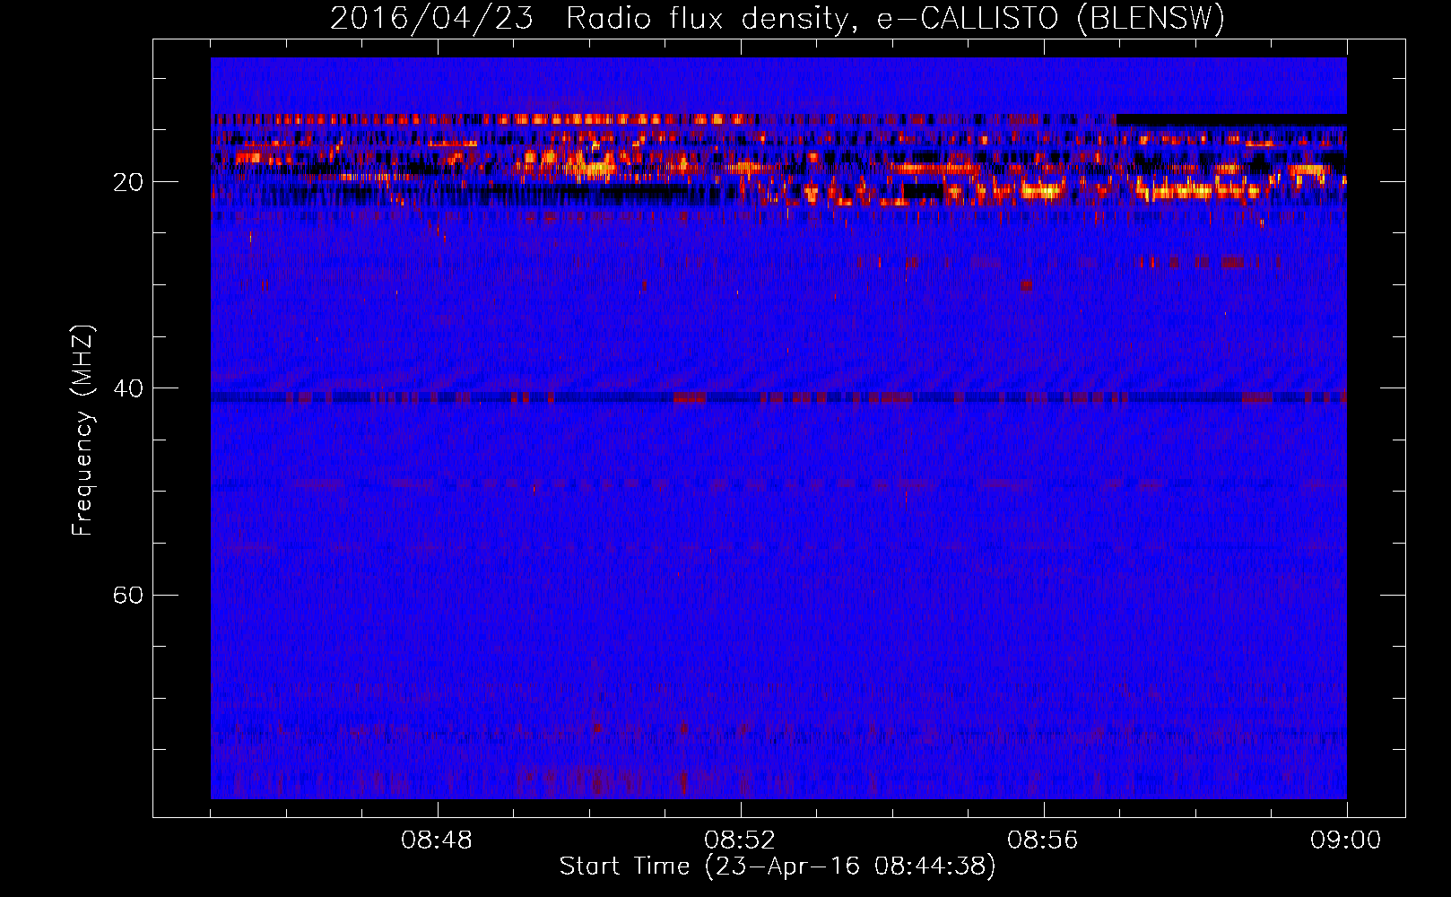Select the "Frequency (MHZ)" axis label
The width and height of the screenshot is (1451, 897).
[x=83, y=431]
